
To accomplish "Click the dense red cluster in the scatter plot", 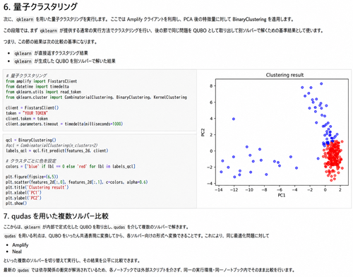I will click(334, 155).
